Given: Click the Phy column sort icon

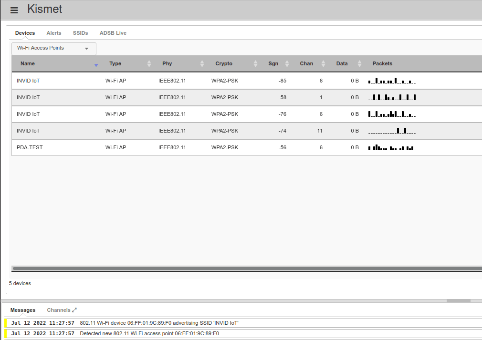Looking at the screenshot, I should click(202, 64).
